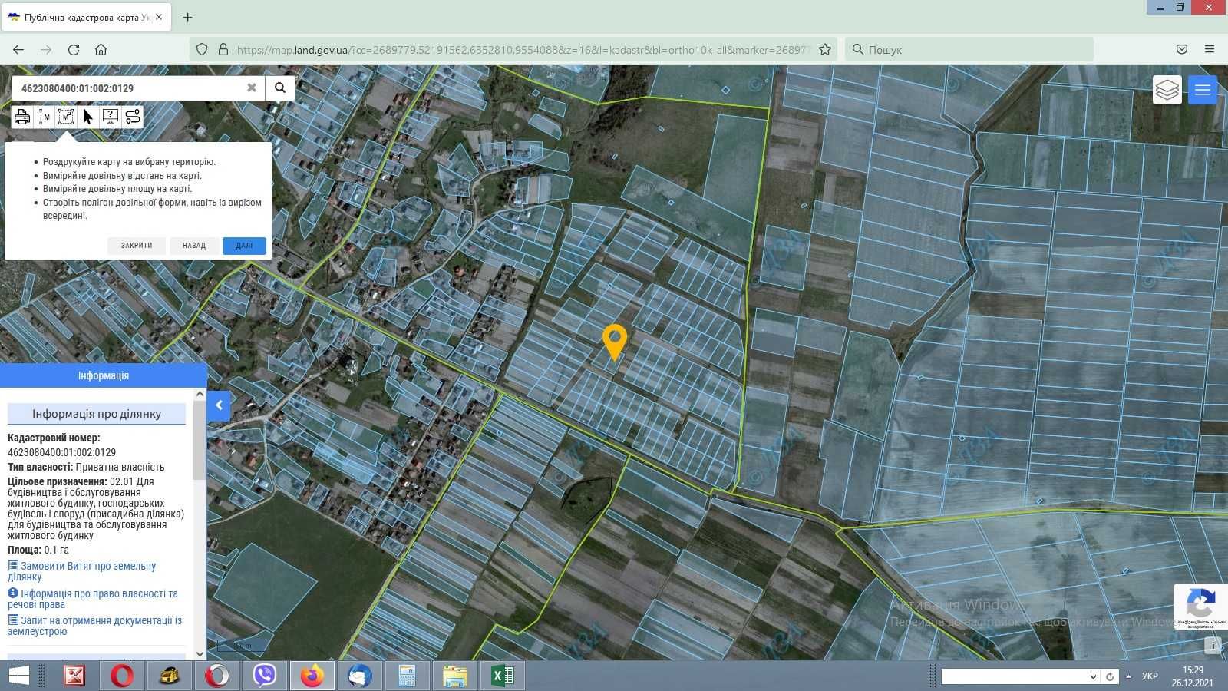Reload the current browser page
The image size is (1228, 691).
(x=74, y=49)
